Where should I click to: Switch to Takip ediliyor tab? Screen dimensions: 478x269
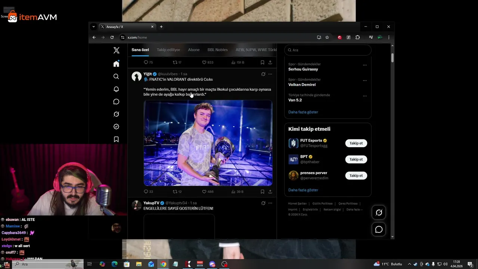click(x=168, y=50)
